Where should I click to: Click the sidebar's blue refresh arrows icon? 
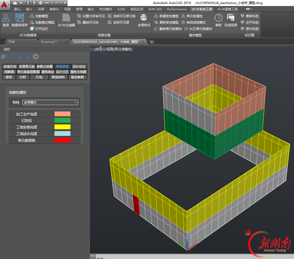pyautogui.click(x=12, y=57)
